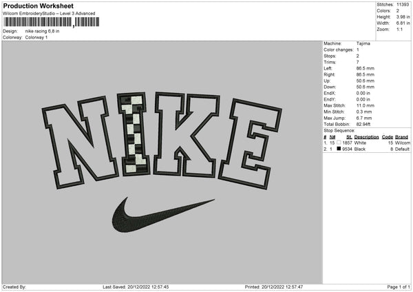The height and width of the screenshot is (292, 413).
Task: Select the 'Colorway 1' value
Action: [x=36, y=37]
